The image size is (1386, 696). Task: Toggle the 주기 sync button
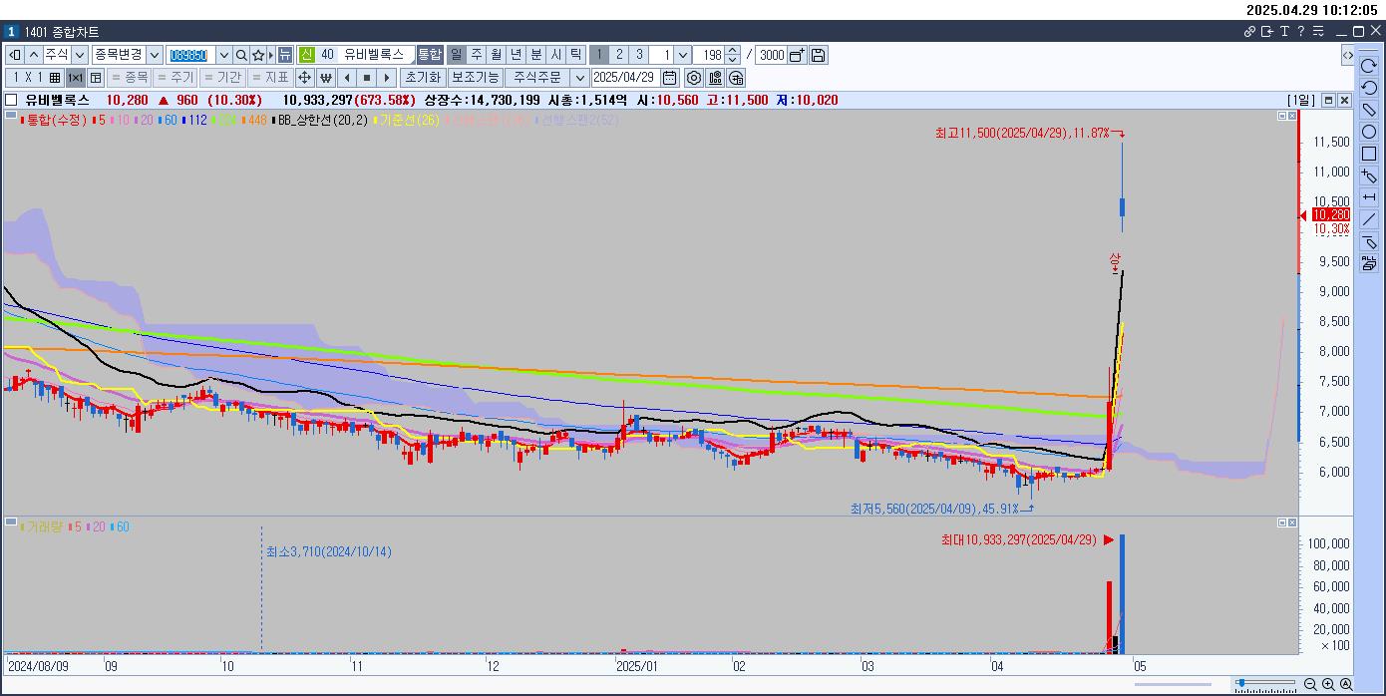(x=174, y=78)
